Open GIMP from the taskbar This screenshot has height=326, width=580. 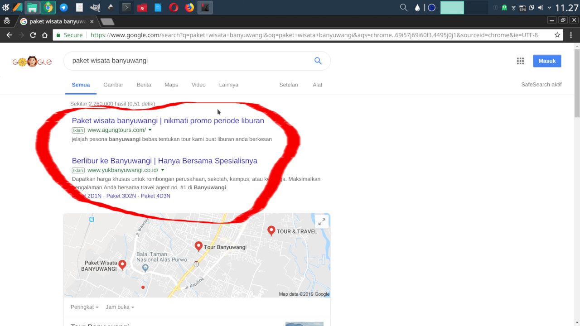[95, 7]
